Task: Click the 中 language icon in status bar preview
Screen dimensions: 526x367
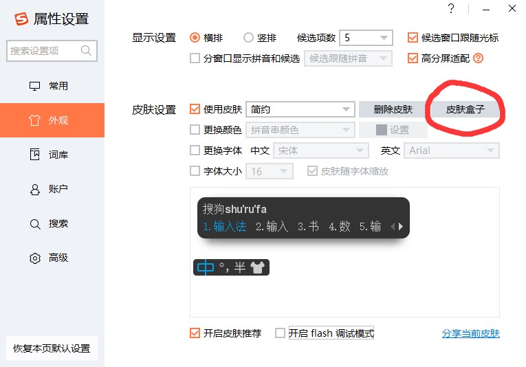Action: (206, 267)
